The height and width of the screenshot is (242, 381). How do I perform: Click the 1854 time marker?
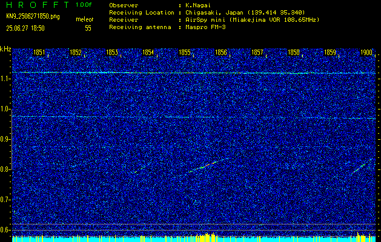click(x=148, y=53)
